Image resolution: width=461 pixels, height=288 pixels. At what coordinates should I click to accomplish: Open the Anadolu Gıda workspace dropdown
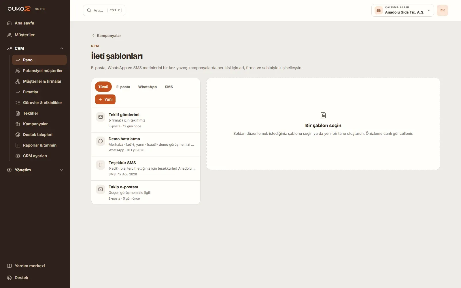403,10
